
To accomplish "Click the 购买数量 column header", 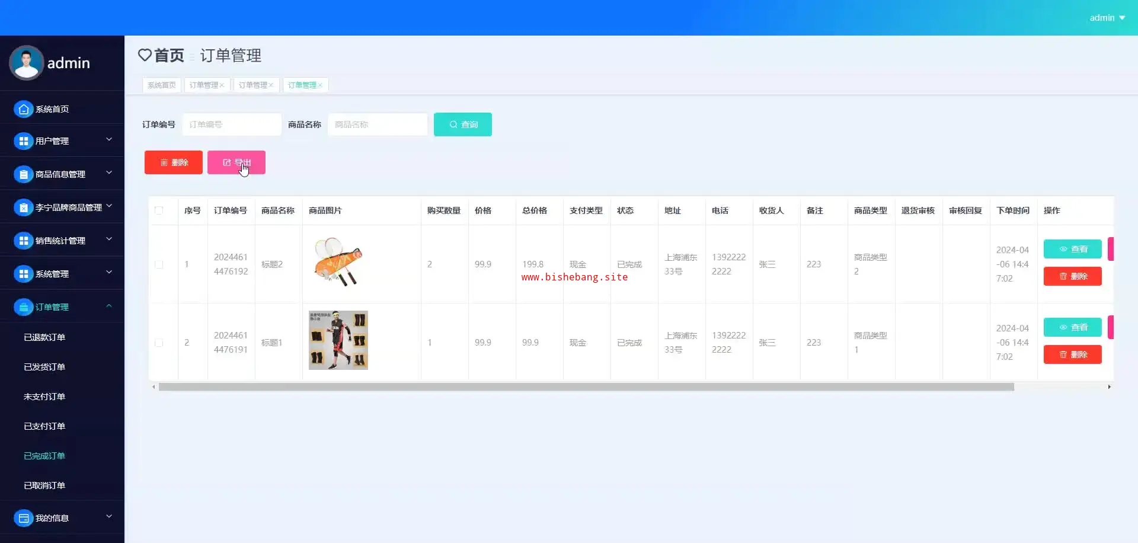I will 444,210.
